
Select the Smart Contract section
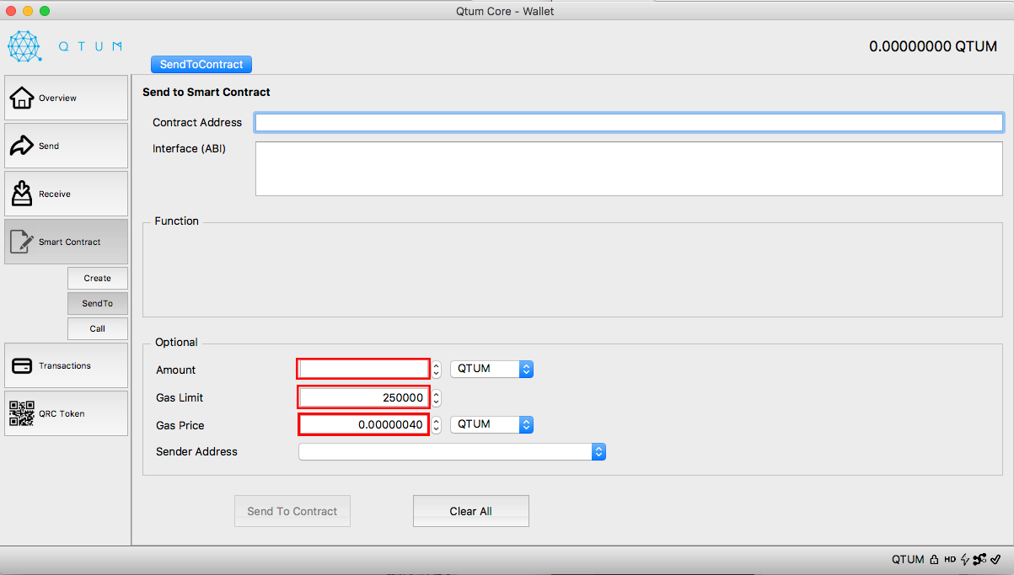coord(67,242)
